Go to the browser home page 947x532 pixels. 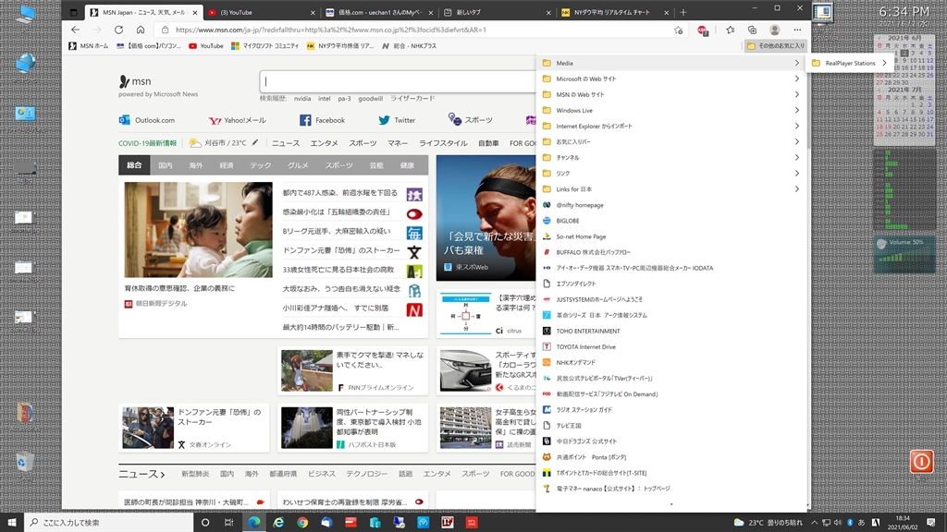(141, 30)
